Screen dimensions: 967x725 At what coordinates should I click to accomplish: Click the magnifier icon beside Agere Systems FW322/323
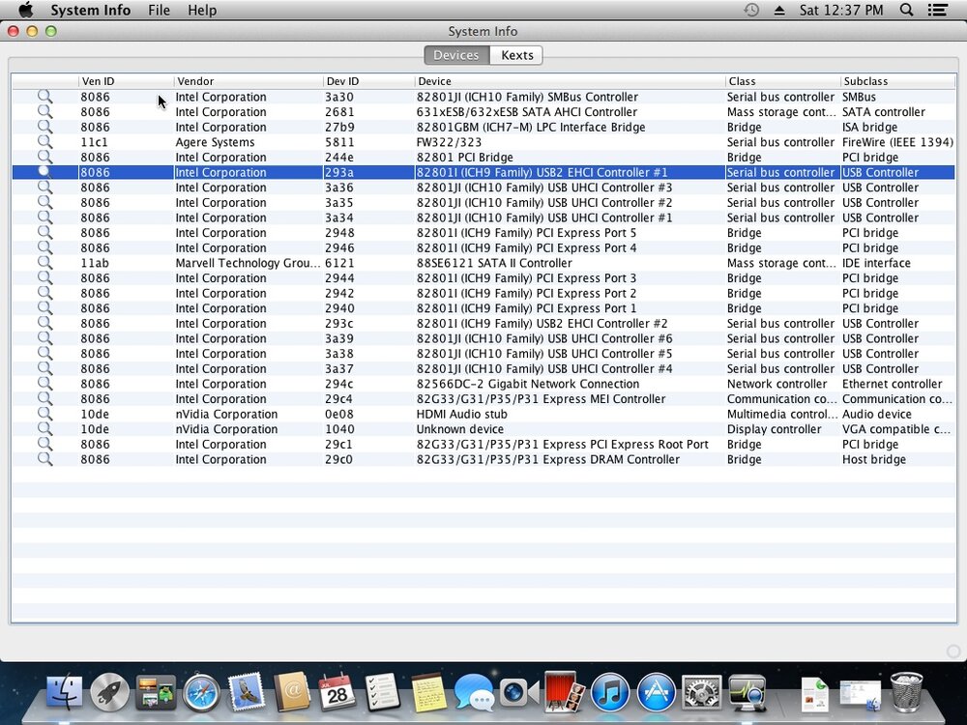44,142
